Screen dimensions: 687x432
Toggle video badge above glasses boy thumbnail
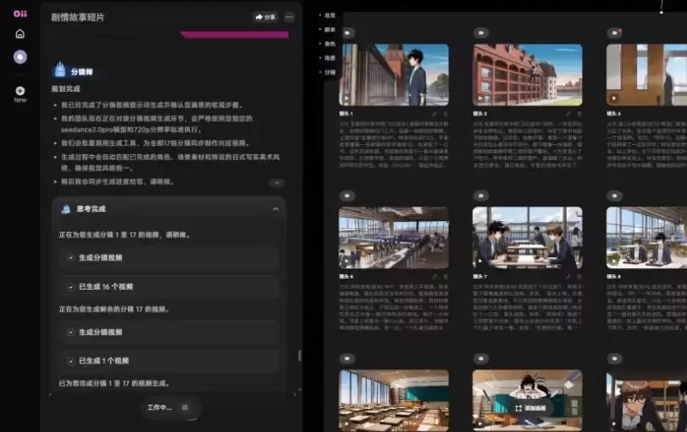pyautogui.click(x=615, y=358)
